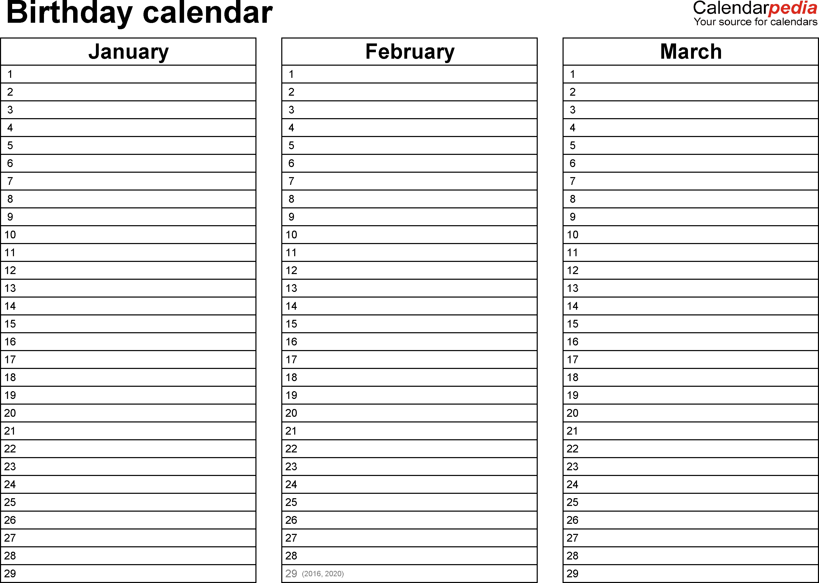Open the Birthday calendar menu
819x583 pixels.
[x=133, y=16]
